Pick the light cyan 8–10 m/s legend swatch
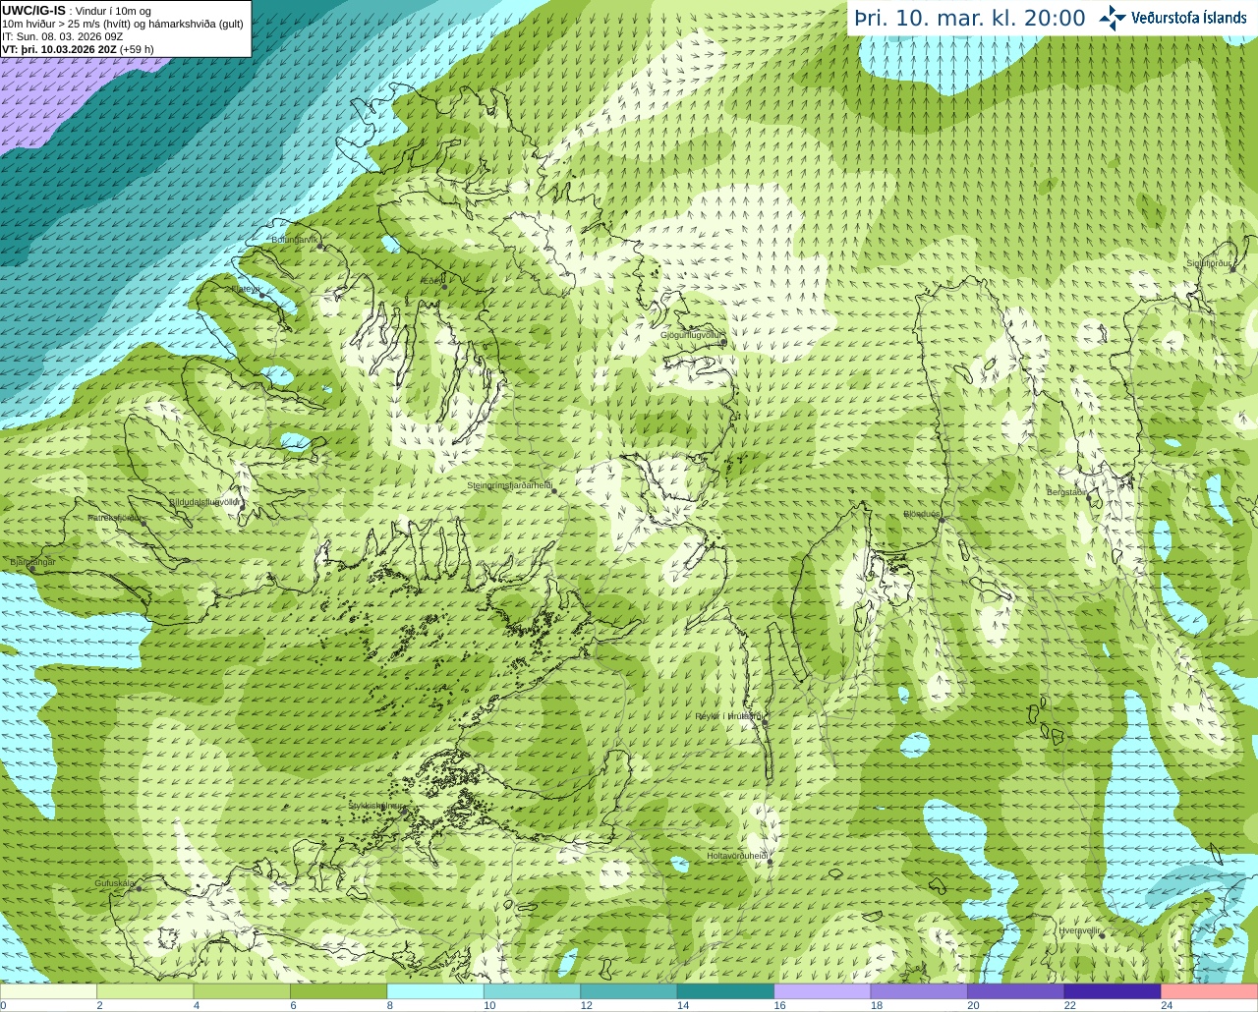 (x=435, y=991)
